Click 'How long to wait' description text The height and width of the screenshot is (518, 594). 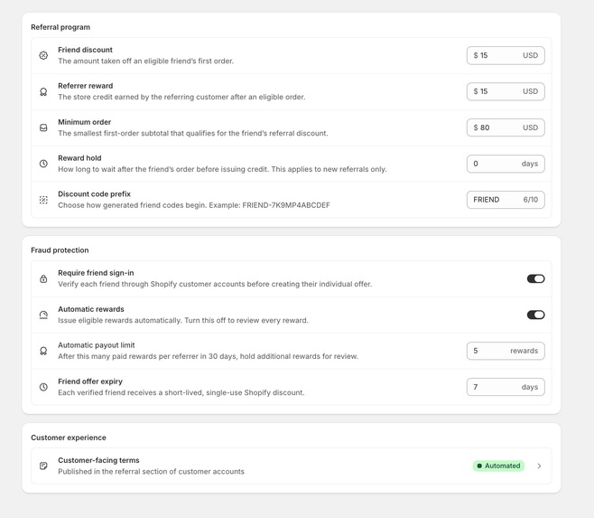(x=222, y=169)
